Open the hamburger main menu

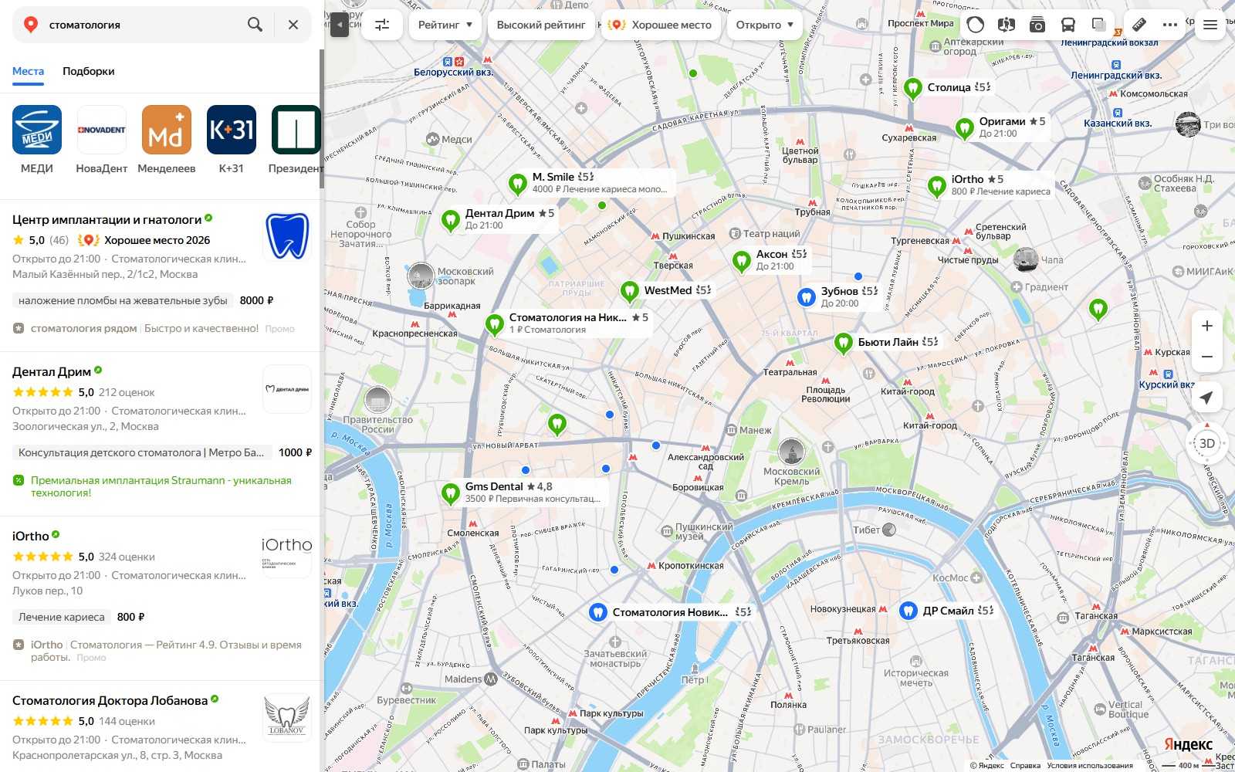(1210, 25)
